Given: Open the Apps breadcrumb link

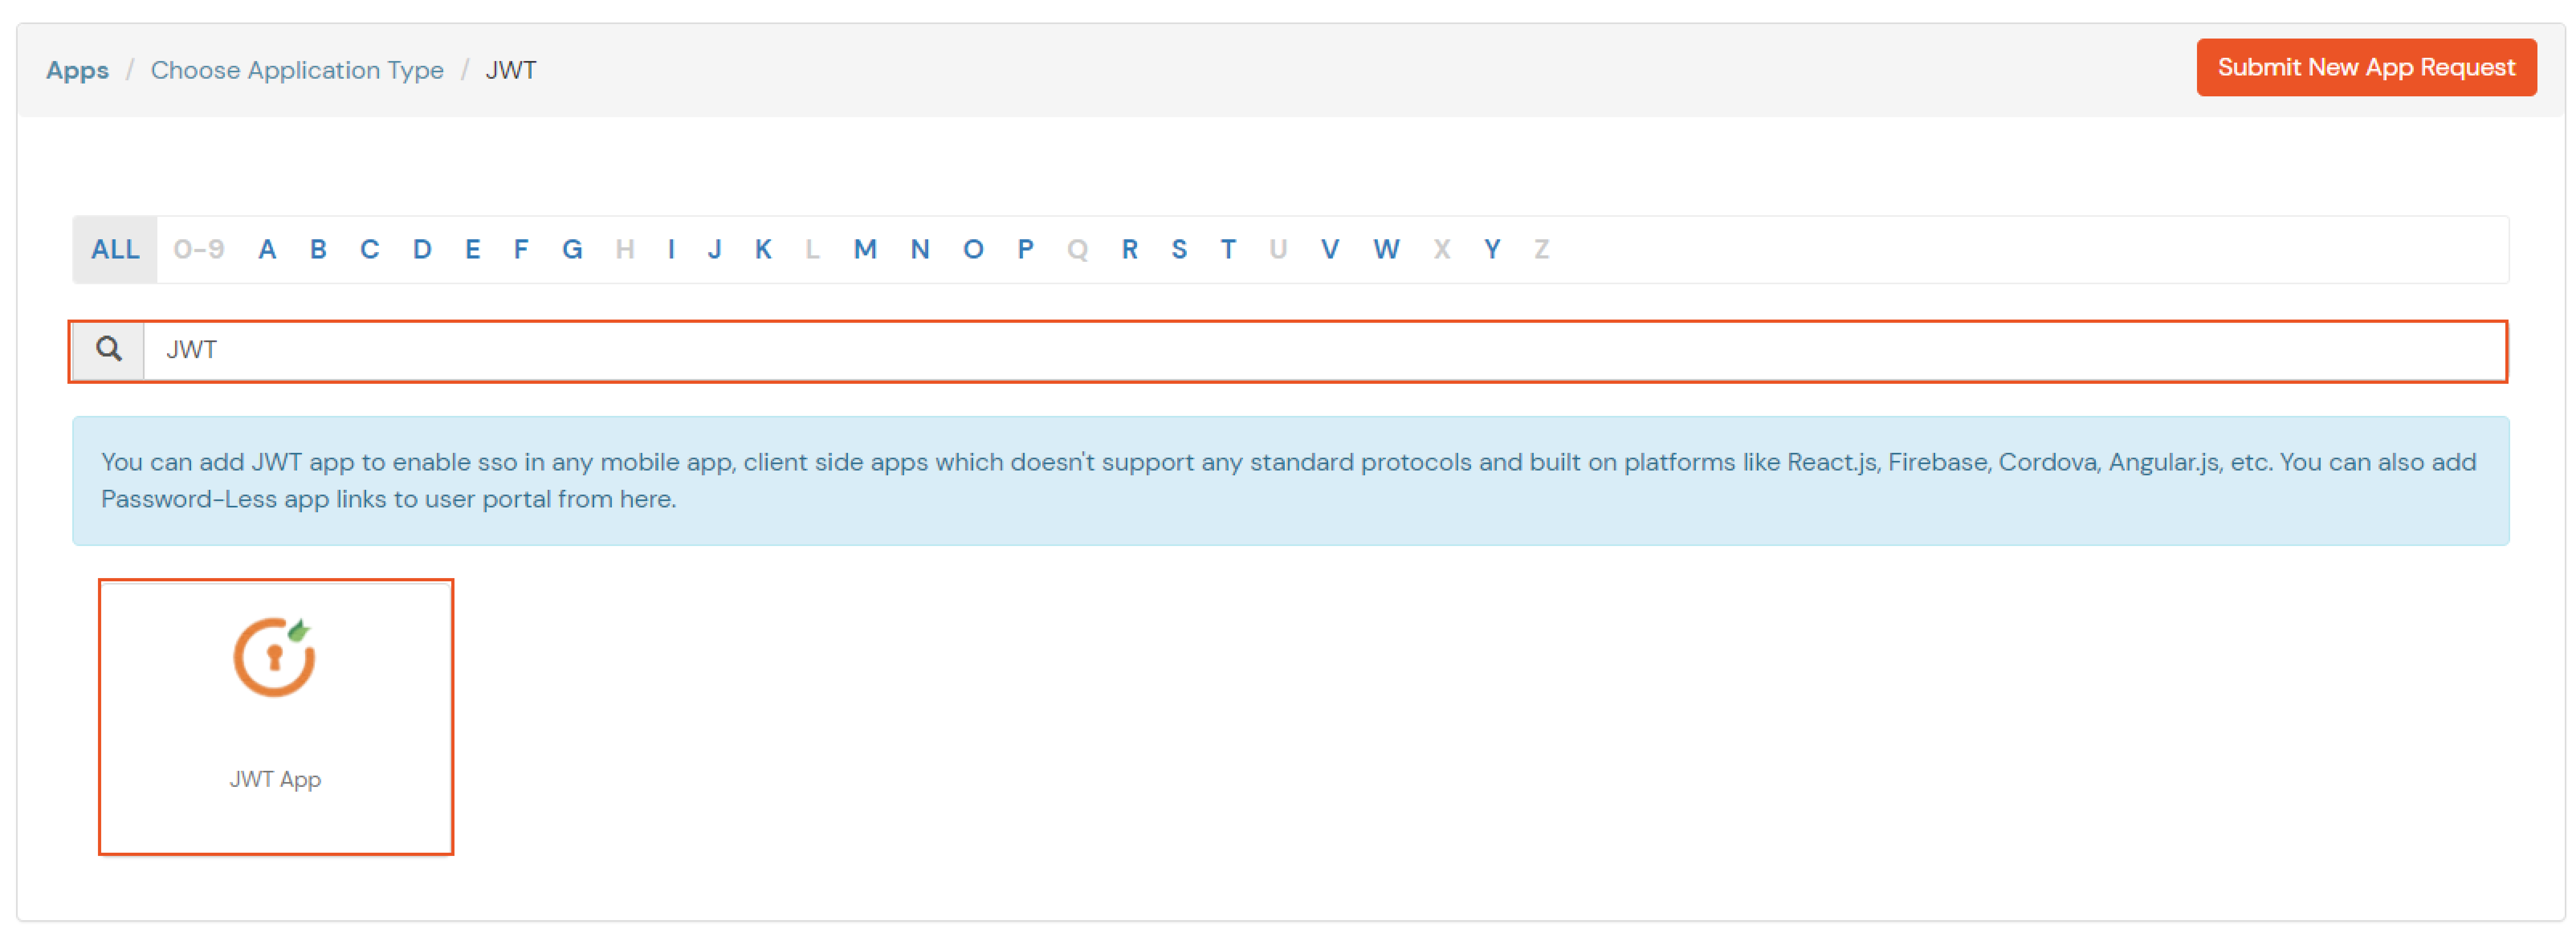Looking at the screenshot, I should pyautogui.click(x=77, y=70).
